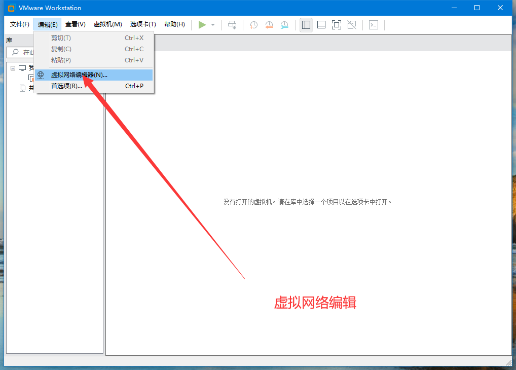This screenshot has width=516, height=370.
Task: Collapse the first library tree node
Action: (x=13, y=68)
